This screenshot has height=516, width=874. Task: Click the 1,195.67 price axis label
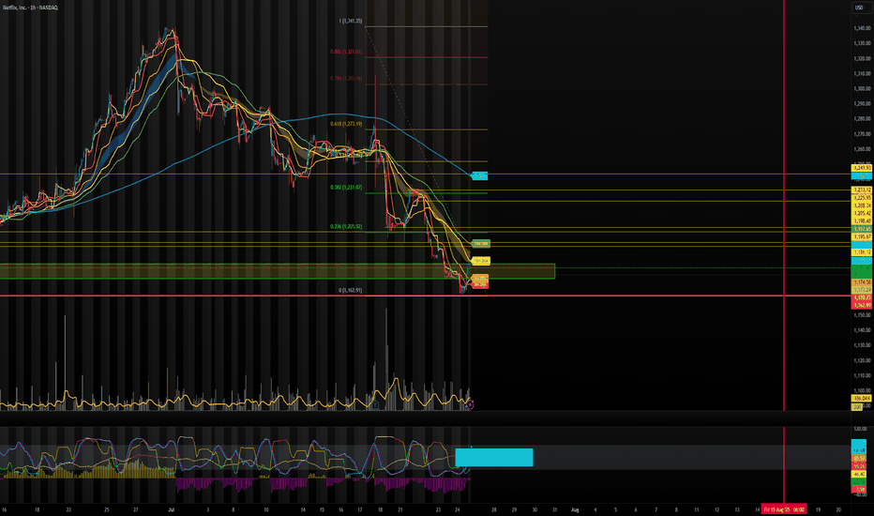pyautogui.click(x=862, y=237)
